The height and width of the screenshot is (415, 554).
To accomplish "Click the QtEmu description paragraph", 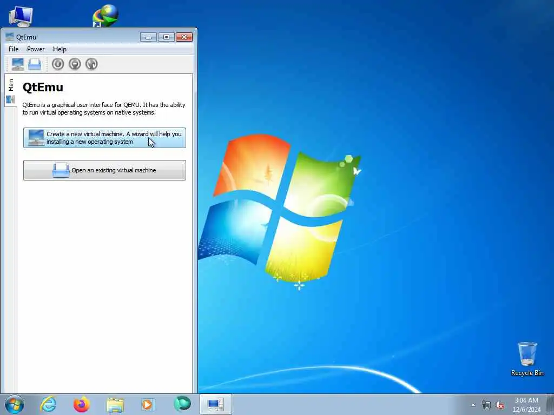I will pyautogui.click(x=104, y=109).
